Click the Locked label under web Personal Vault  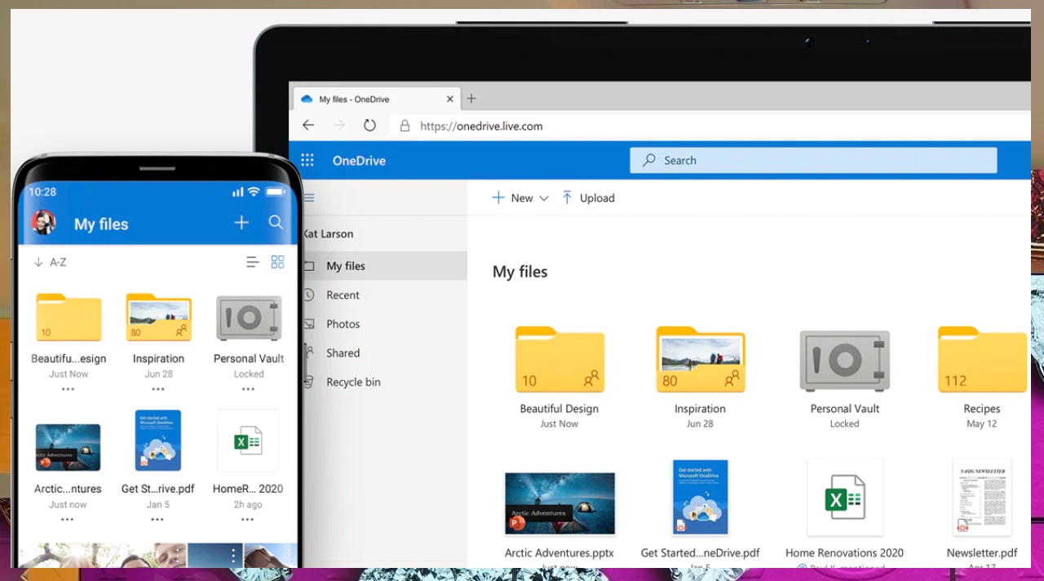tap(844, 424)
